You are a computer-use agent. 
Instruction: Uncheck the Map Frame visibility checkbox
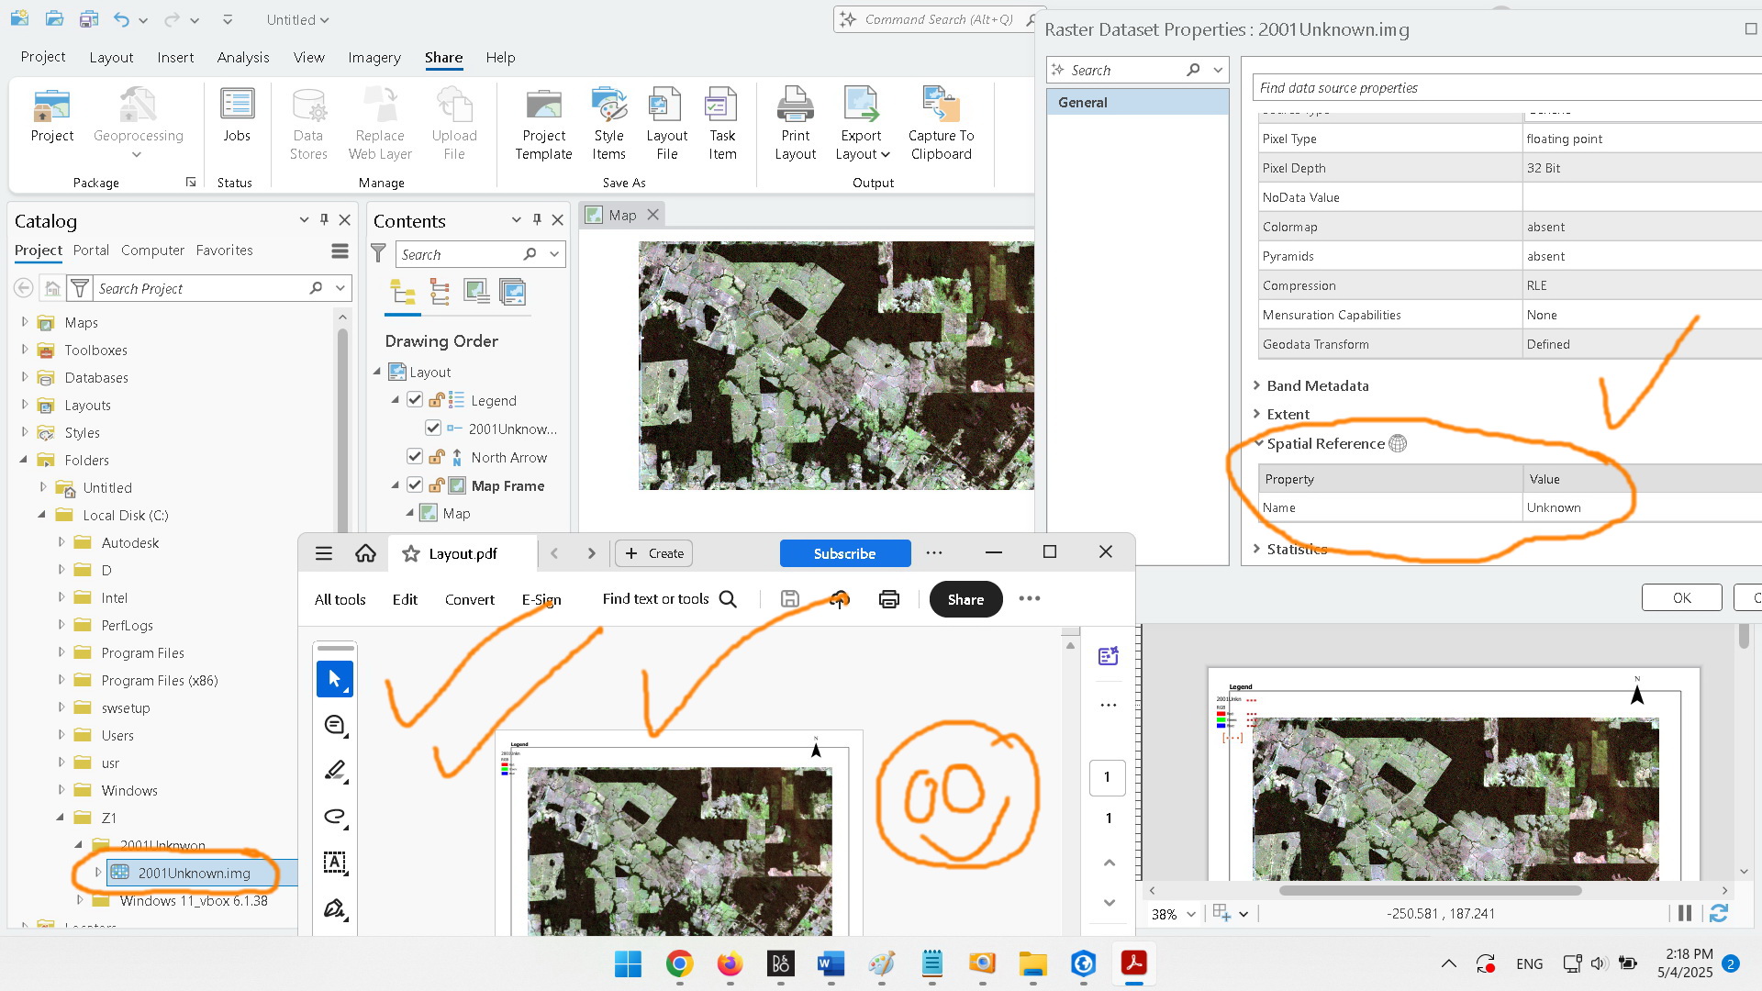pyautogui.click(x=415, y=484)
